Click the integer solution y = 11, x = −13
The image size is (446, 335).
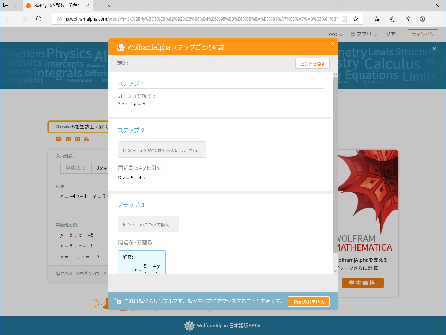click(80, 257)
